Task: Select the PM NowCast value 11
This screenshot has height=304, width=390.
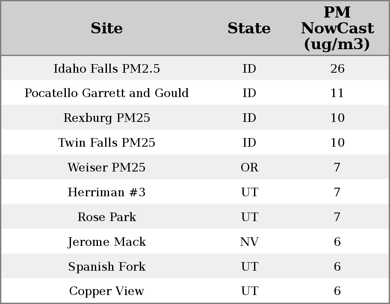Action: pos(337,93)
